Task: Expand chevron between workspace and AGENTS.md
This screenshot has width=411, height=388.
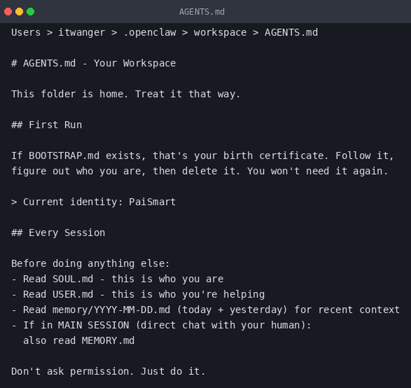Action: point(256,33)
